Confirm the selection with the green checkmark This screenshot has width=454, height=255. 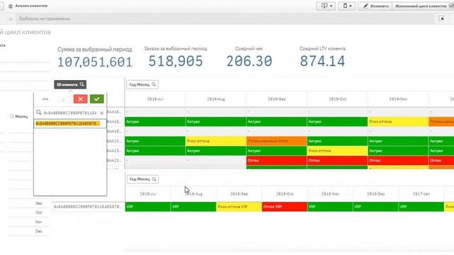click(x=96, y=99)
